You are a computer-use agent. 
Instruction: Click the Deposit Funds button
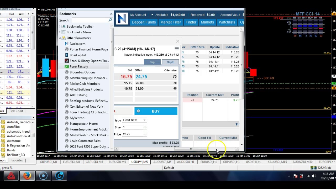tap(144, 22)
